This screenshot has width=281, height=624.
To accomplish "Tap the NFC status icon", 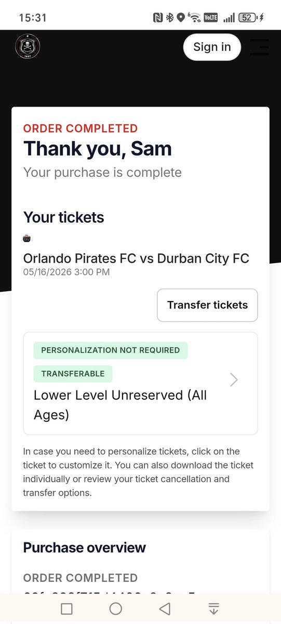I will click(158, 18).
